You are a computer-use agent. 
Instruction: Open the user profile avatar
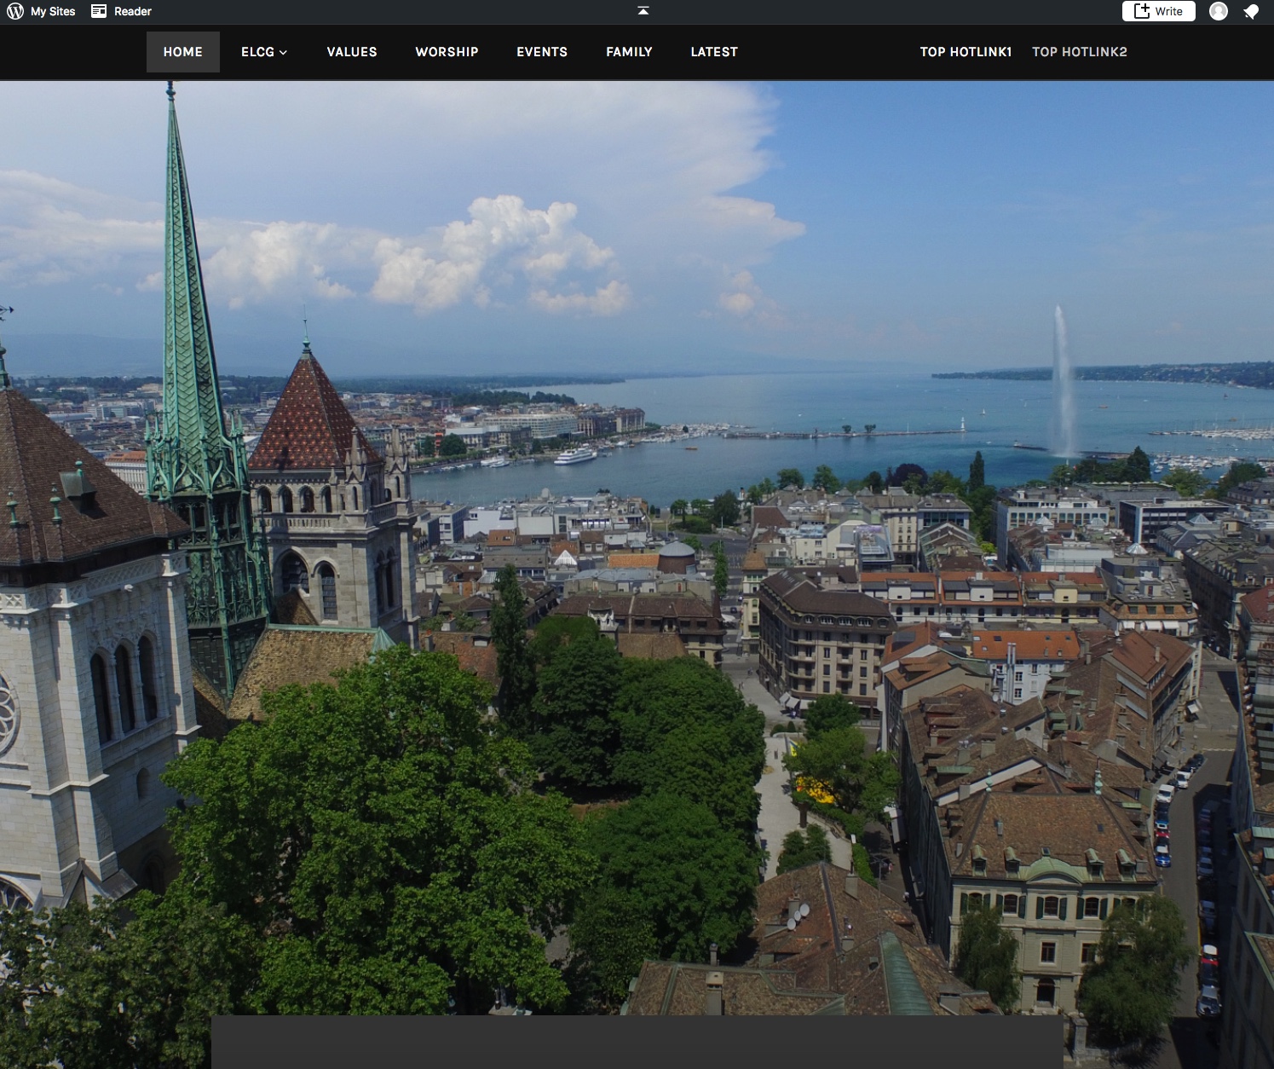tap(1219, 11)
